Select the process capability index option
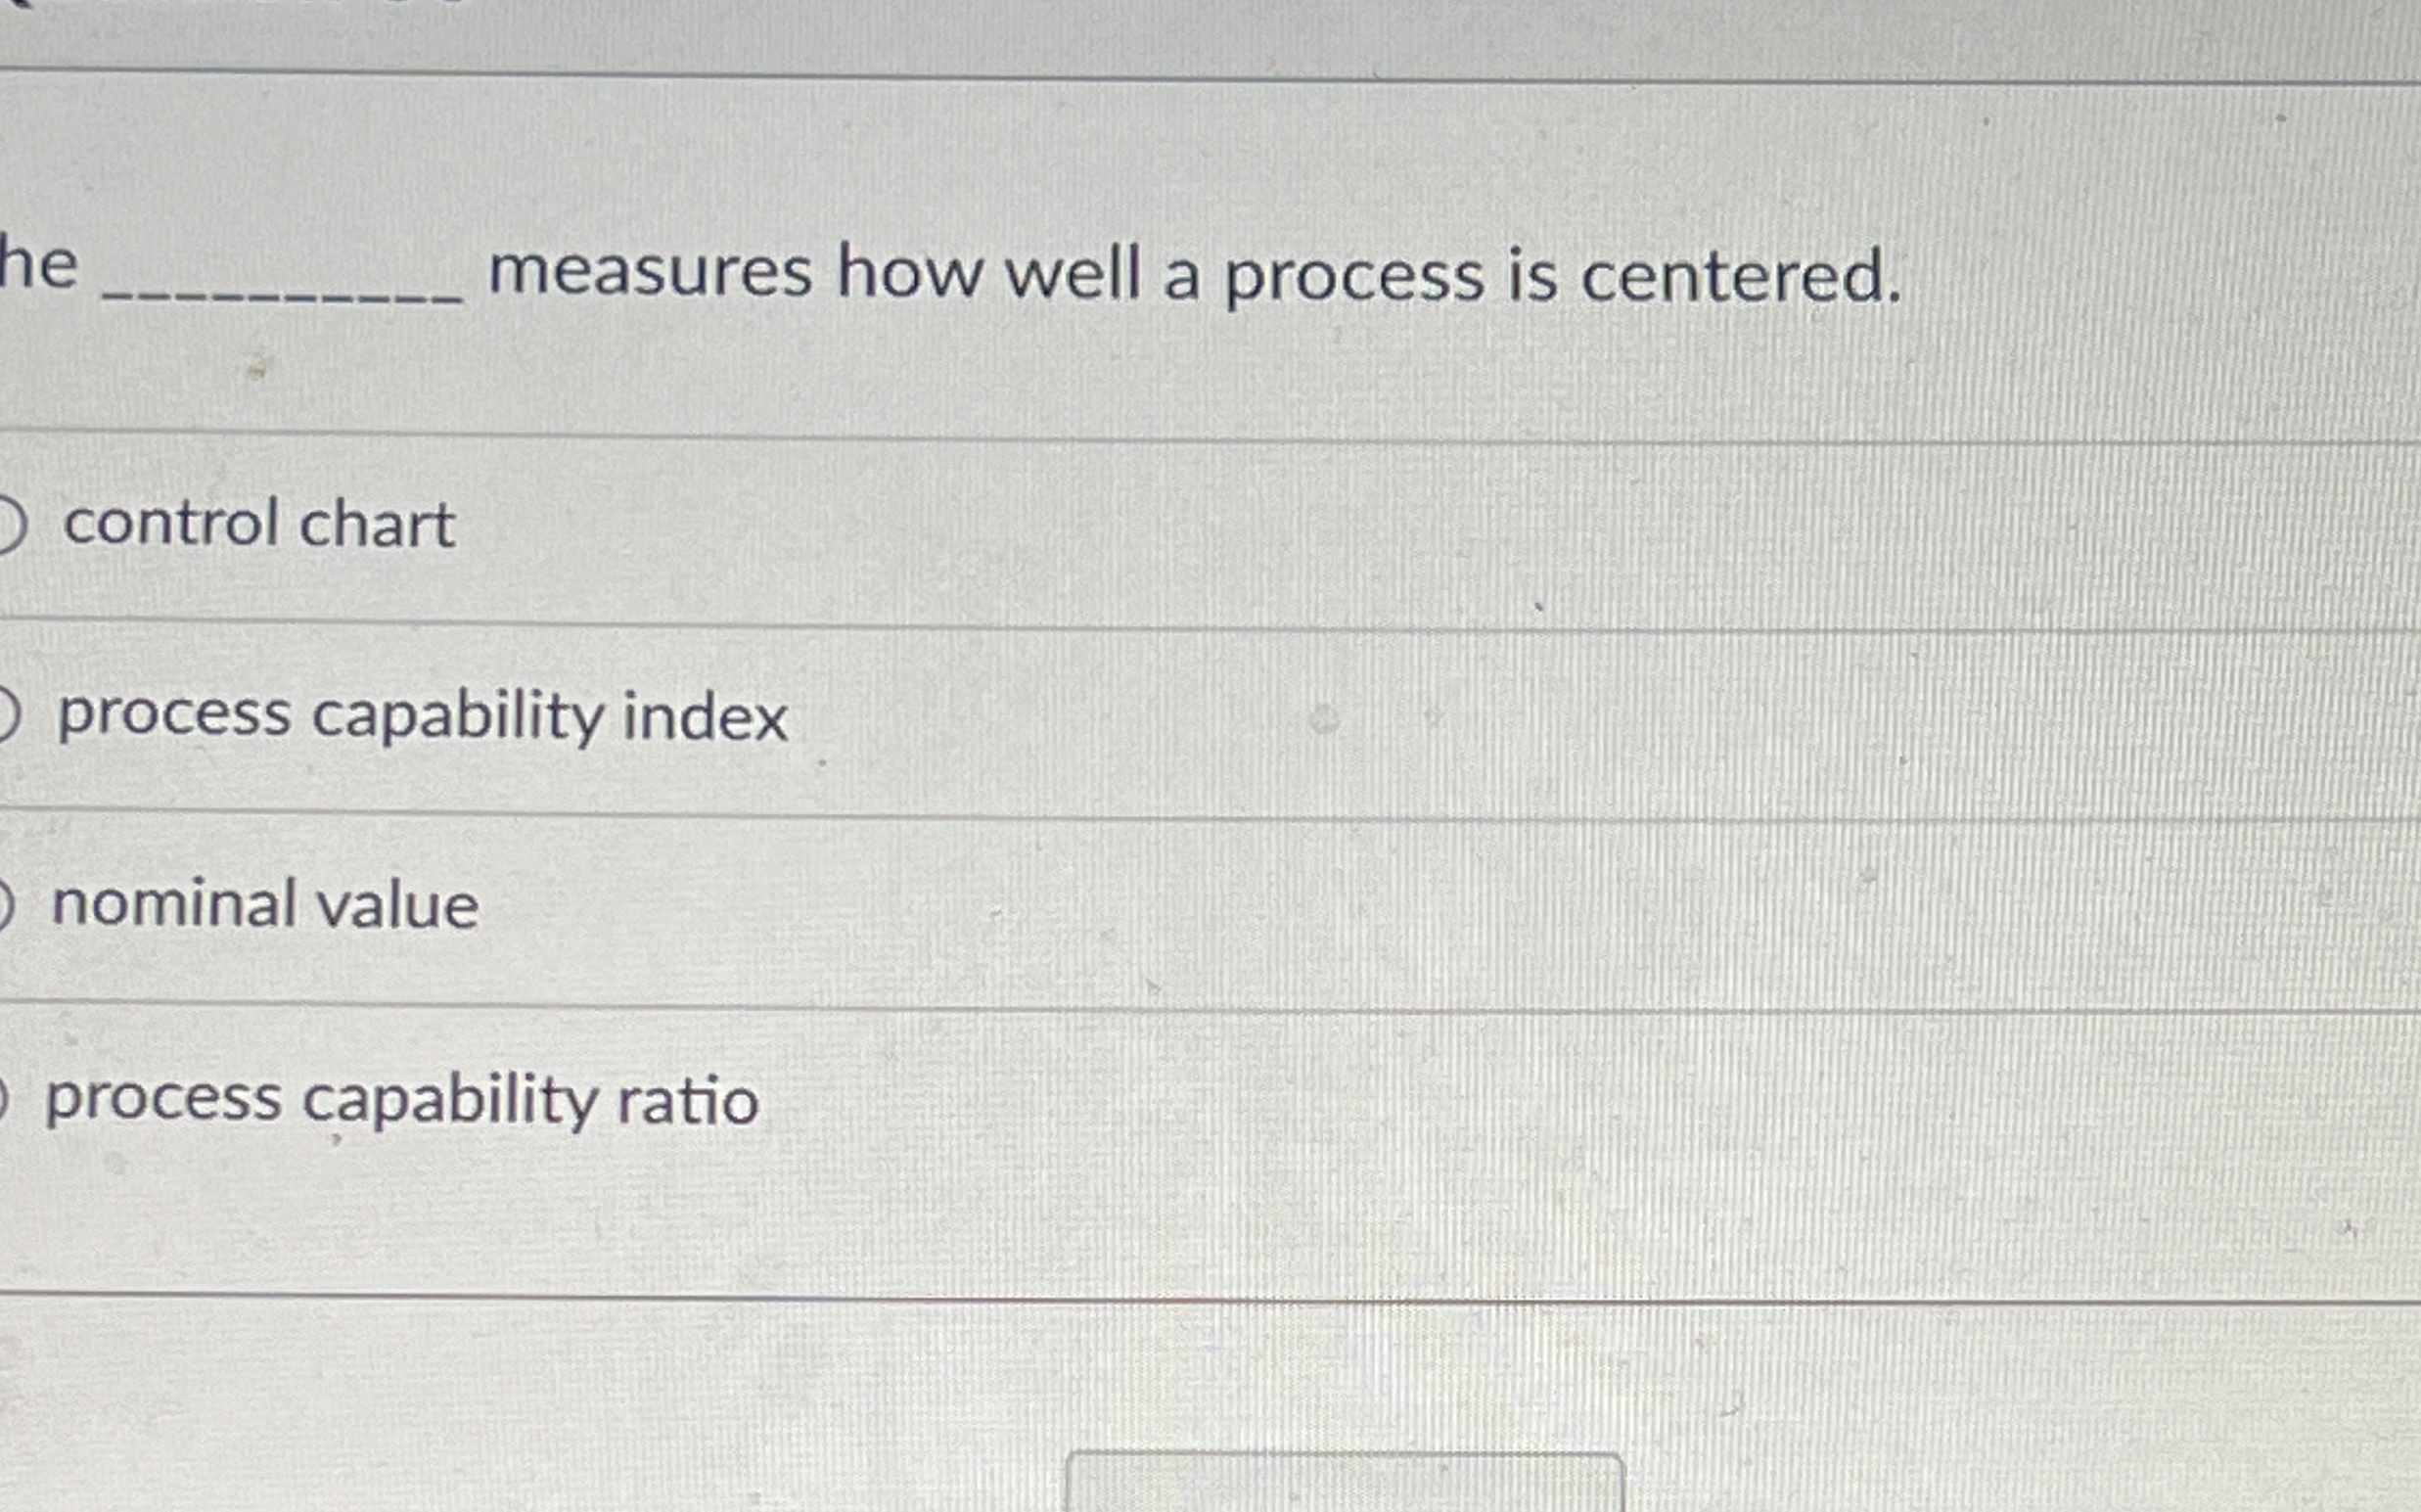The image size is (2421, 1512). [8, 715]
